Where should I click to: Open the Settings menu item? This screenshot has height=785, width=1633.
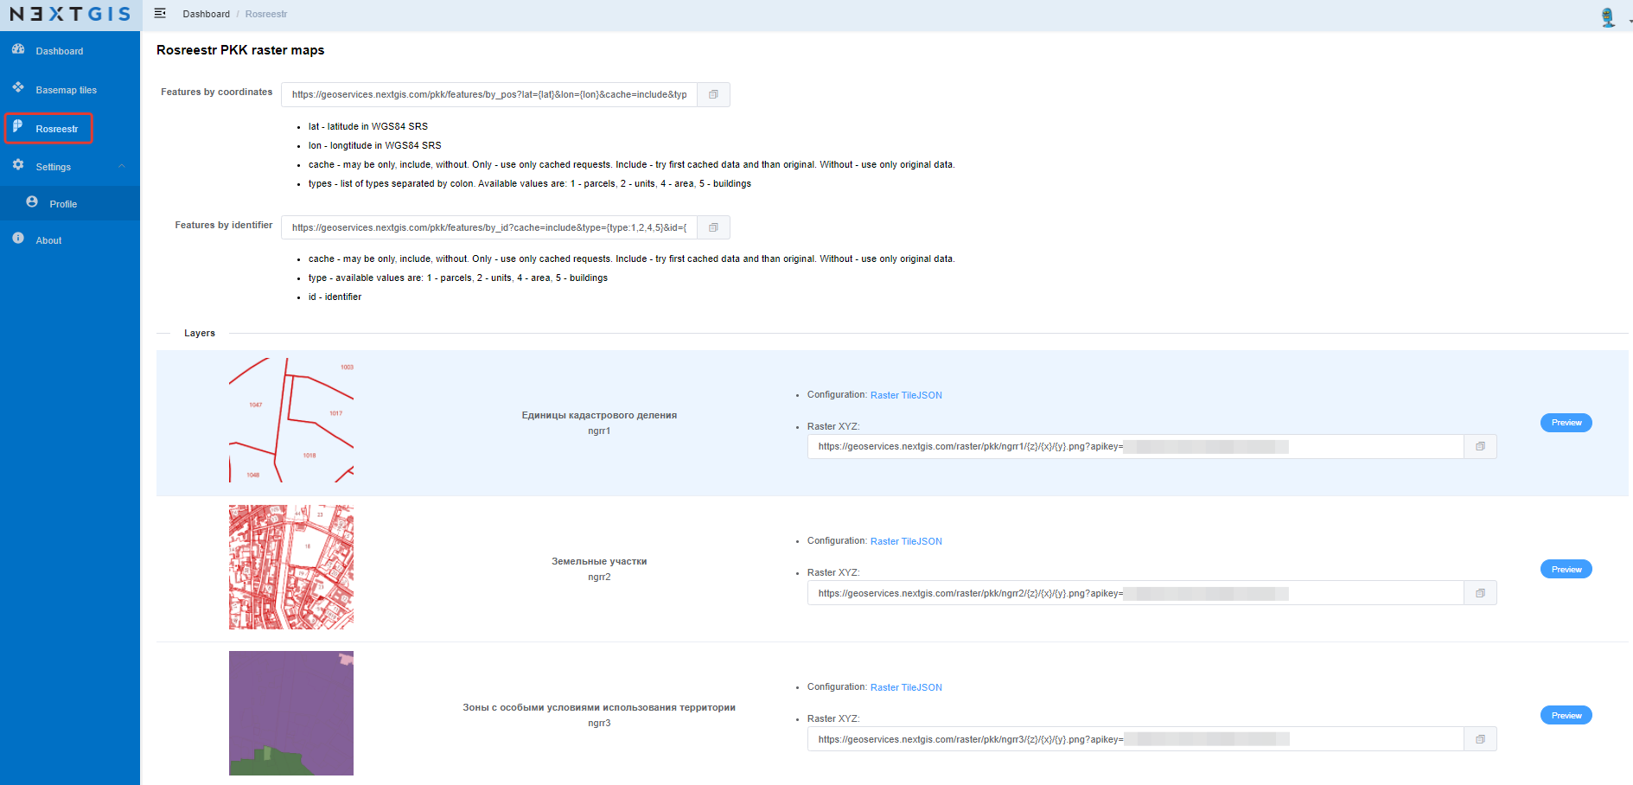tap(70, 167)
